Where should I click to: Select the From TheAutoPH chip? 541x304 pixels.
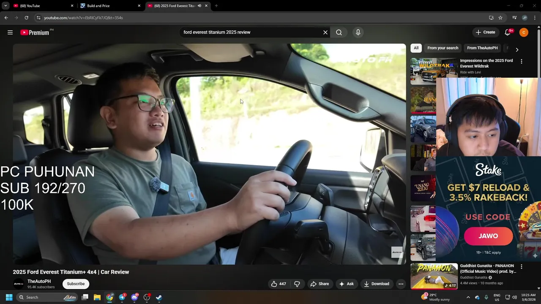click(x=482, y=48)
